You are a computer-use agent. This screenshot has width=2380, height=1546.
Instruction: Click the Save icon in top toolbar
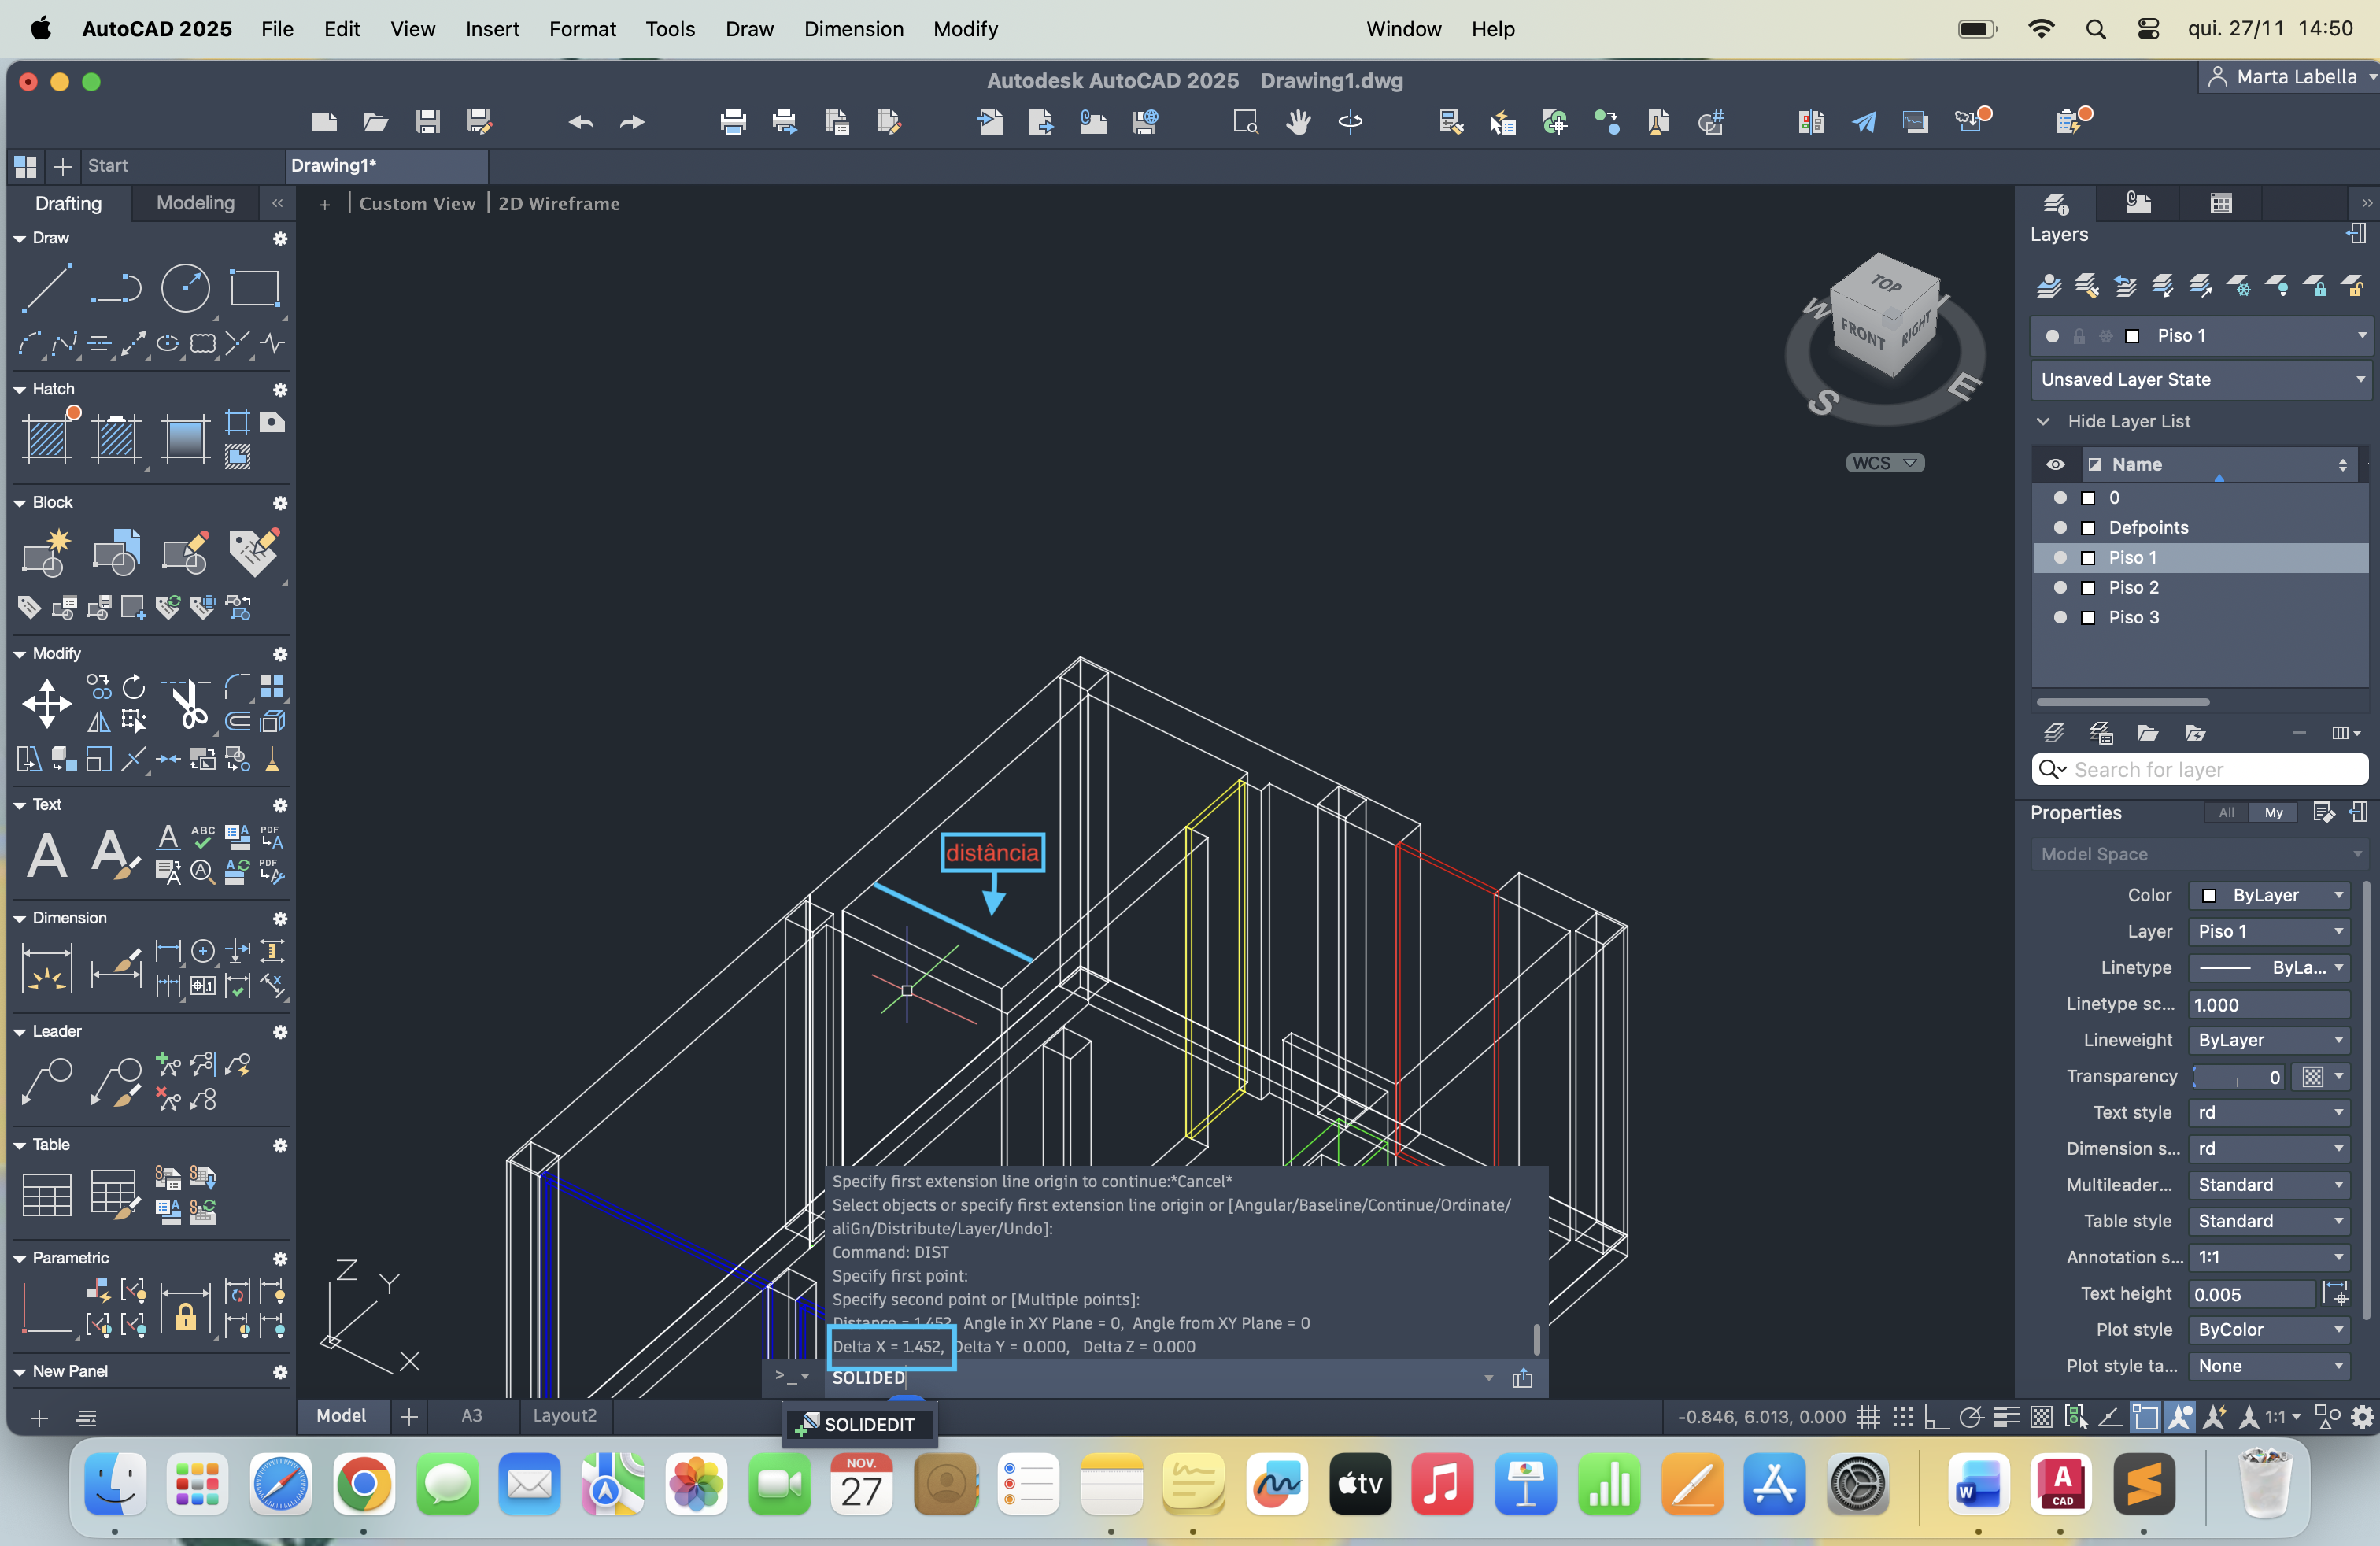(428, 122)
